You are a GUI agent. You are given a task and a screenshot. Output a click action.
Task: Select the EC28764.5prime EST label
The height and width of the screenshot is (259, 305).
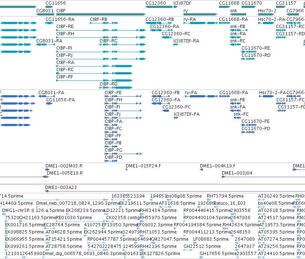[x=62, y=225]
